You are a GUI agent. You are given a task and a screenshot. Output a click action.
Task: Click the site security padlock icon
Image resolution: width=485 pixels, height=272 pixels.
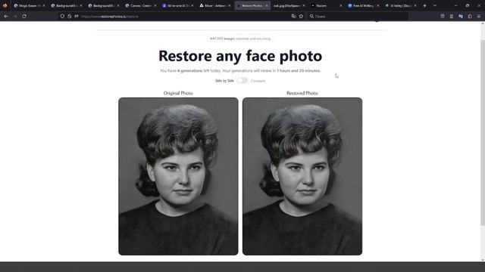(69, 16)
